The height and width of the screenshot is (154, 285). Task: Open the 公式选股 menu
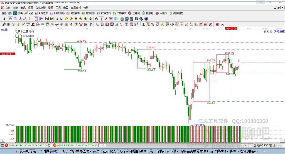(41, 8)
